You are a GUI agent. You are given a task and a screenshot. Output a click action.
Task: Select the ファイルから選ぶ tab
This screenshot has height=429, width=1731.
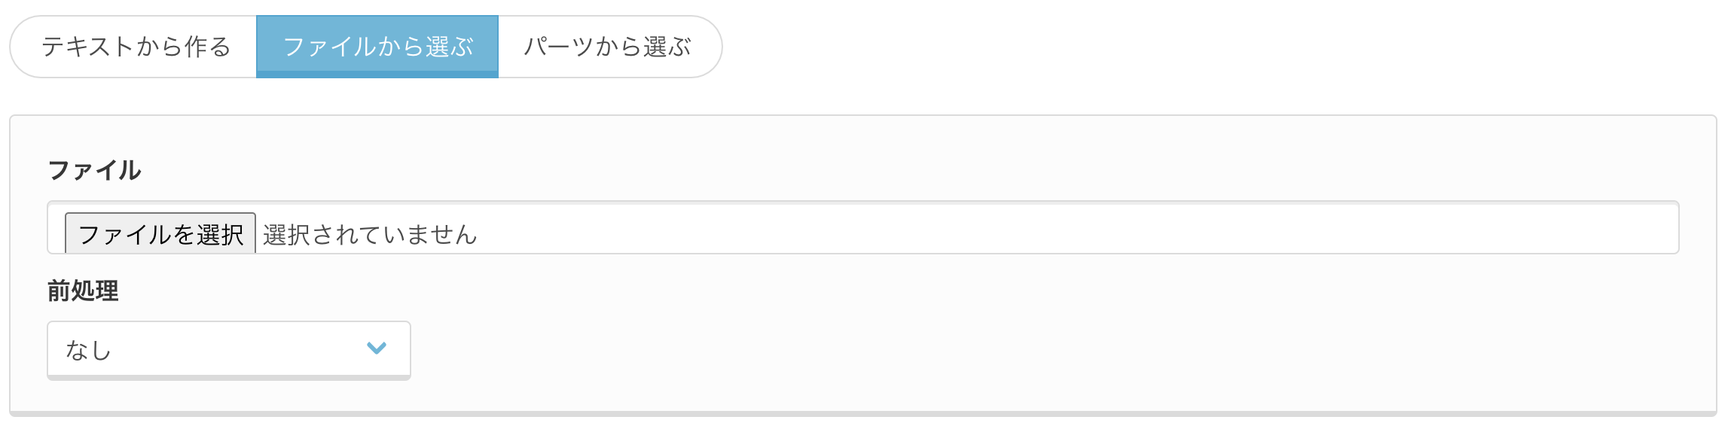(x=377, y=47)
